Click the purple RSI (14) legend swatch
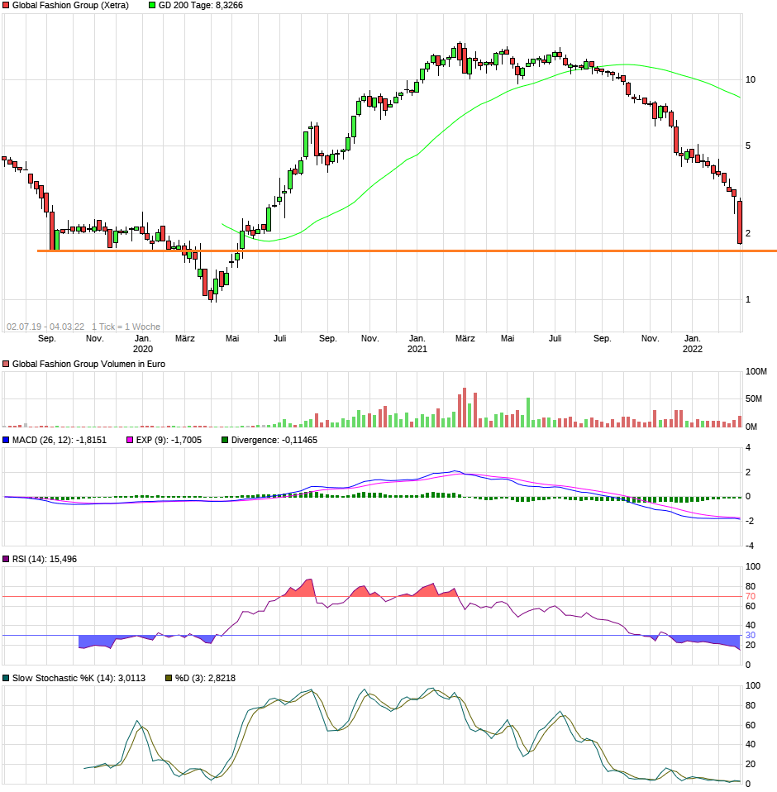This screenshot has width=777, height=792. [x=6, y=559]
